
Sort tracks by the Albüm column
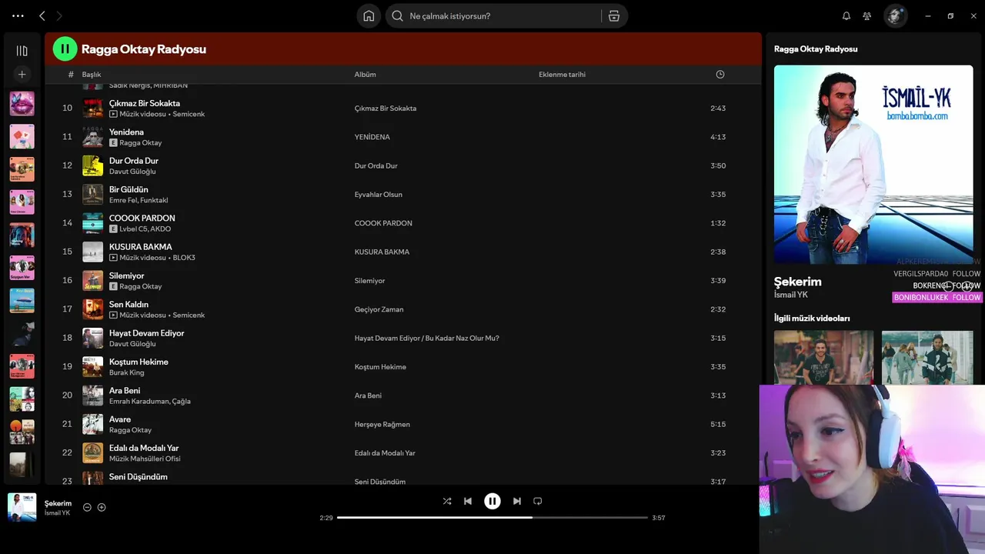pyautogui.click(x=365, y=75)
